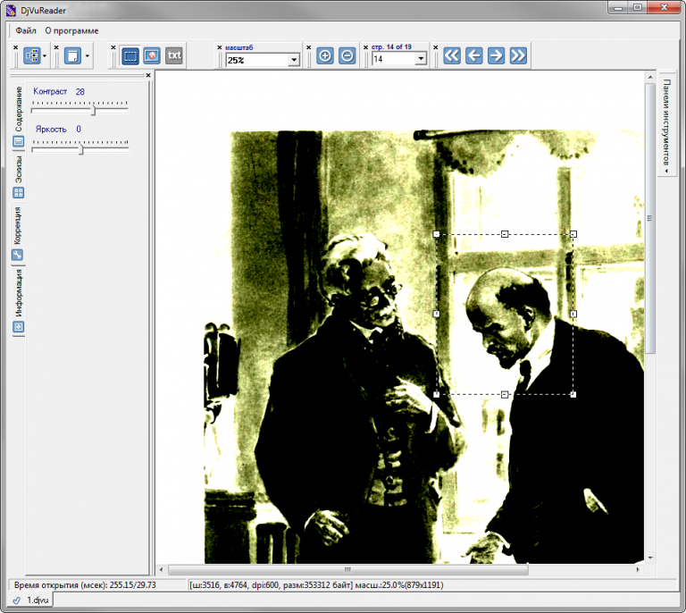This screenshot has height=613, width=686.
Task: Open the О программе menu
Action: click(x=71, y=30)
